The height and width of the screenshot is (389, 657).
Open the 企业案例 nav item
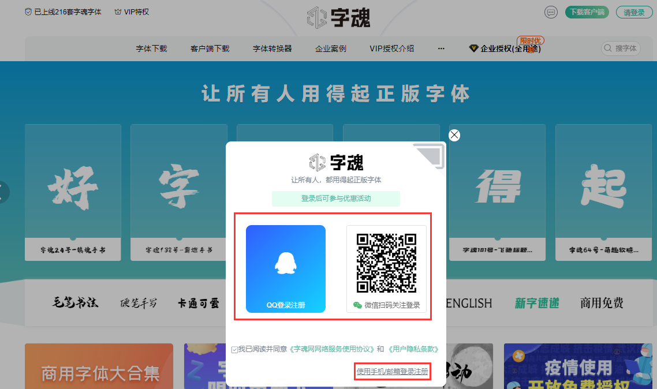[331, 48]
